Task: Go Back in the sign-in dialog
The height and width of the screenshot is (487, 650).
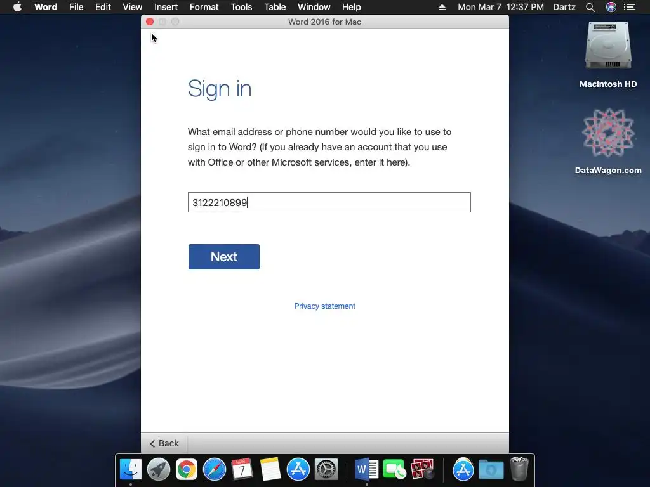Action: tap(164, 443)
